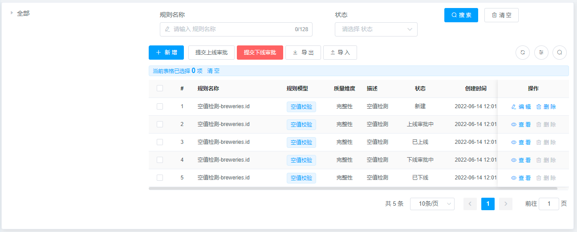The width and height of the screenshot is (577, 232).
Task: Click 共 5 条 total count text
Action: point(394,204)
